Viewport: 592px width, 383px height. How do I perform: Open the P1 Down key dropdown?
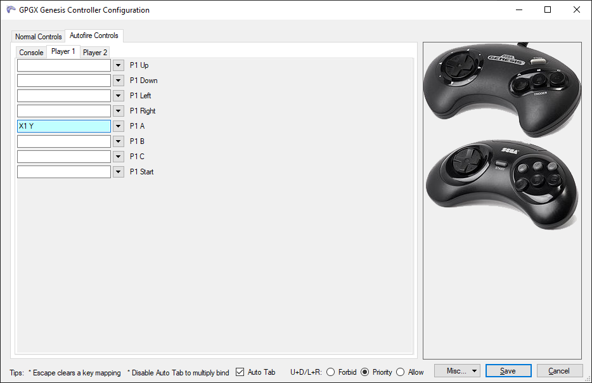pos(118,80)
